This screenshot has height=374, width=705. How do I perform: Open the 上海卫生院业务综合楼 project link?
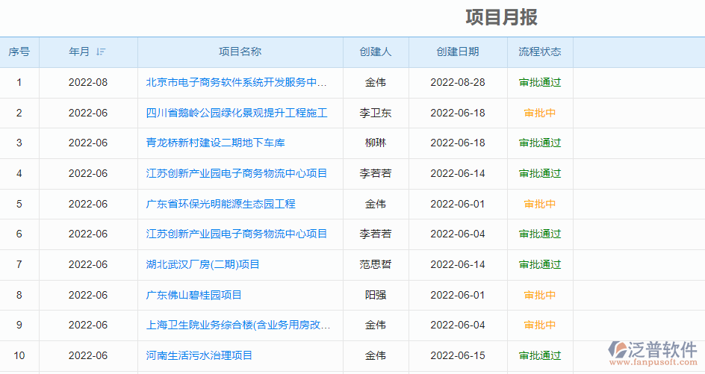(x=237, y=325)
